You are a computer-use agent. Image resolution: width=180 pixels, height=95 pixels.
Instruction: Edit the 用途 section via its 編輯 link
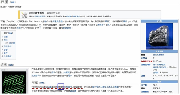42,83
